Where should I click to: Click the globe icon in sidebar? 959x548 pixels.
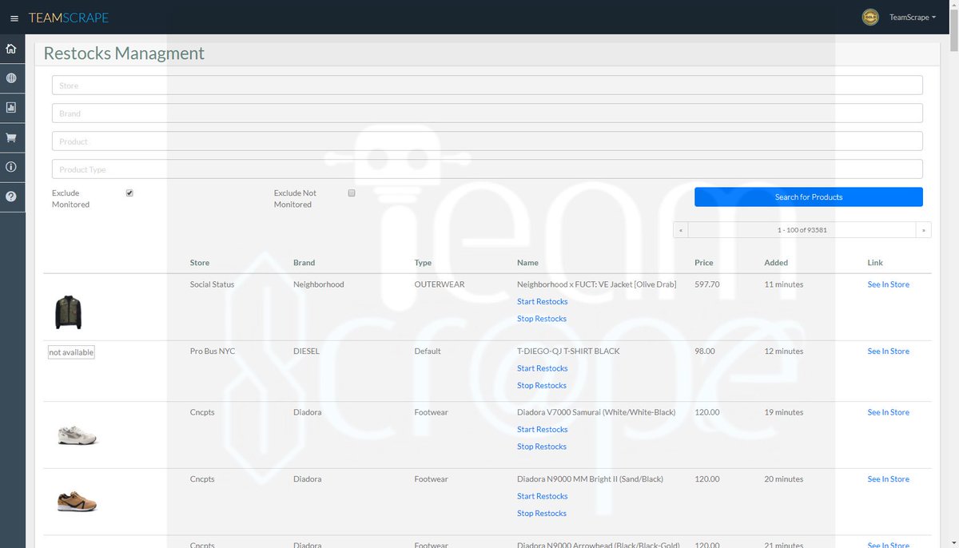click(11, 78)
